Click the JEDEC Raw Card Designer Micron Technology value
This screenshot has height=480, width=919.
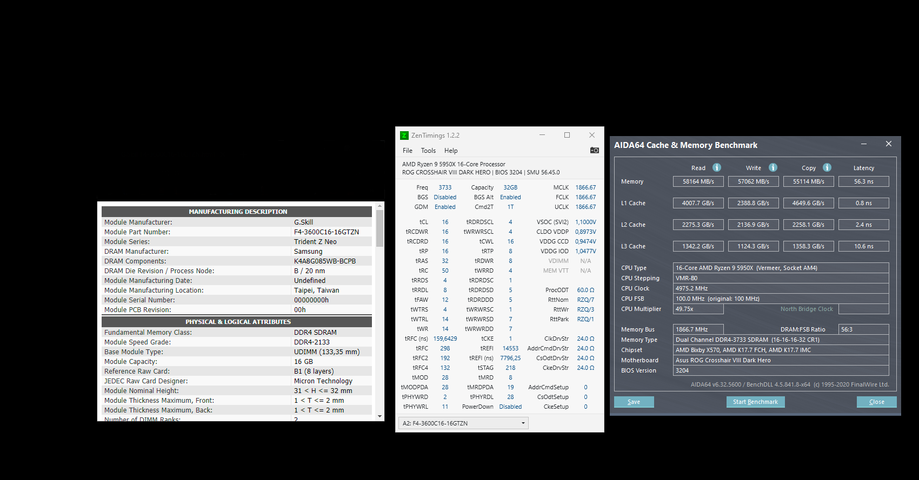(323, 381)
